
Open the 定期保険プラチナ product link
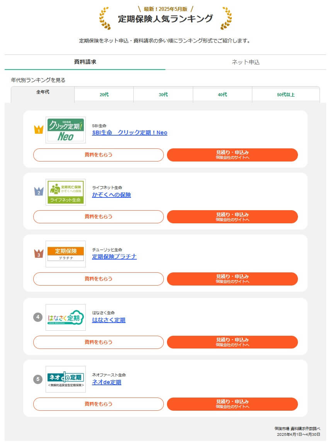114,257
